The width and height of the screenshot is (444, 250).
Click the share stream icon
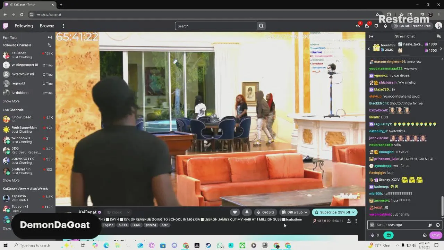(x=349, y=221)
